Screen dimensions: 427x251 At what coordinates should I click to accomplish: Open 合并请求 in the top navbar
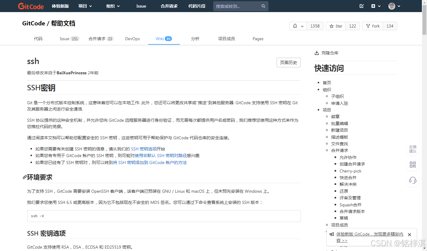click(169, 6)
